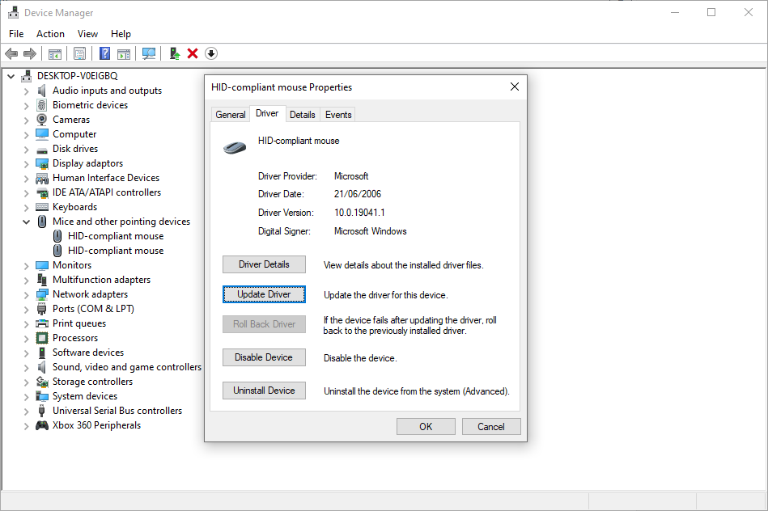The height and width of the screenshot is (511, 768).
Task: Select the Disable device down-arrow toolbar icon
Action: click(210, 53)
